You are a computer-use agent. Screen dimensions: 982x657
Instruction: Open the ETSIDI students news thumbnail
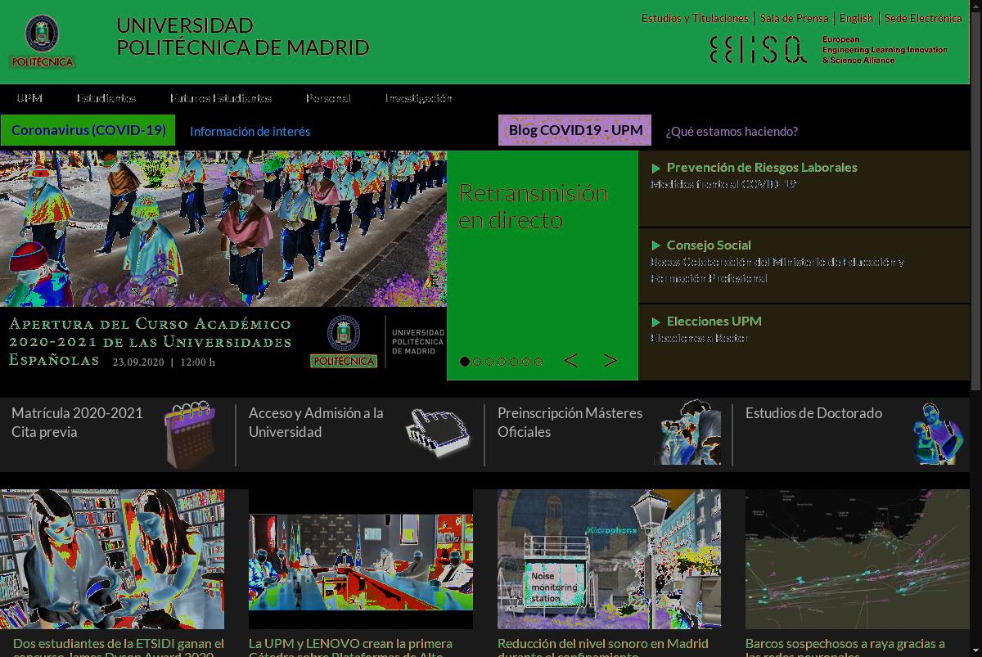pyautogui.click(x=112, y=560)
